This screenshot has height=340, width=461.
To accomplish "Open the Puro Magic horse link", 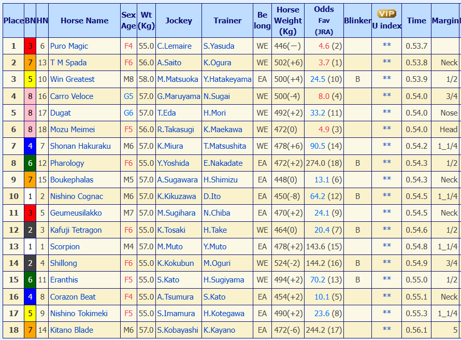I will pos(69,46).
